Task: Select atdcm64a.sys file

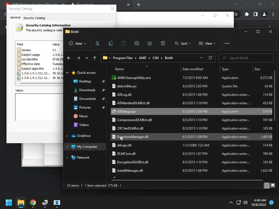Action: (x=192, y=86)
